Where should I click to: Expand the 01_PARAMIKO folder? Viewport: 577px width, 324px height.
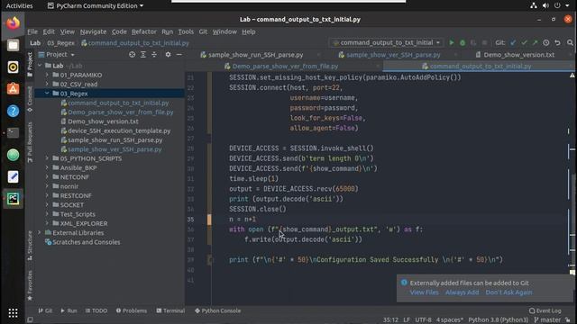(x=47, y=75)
